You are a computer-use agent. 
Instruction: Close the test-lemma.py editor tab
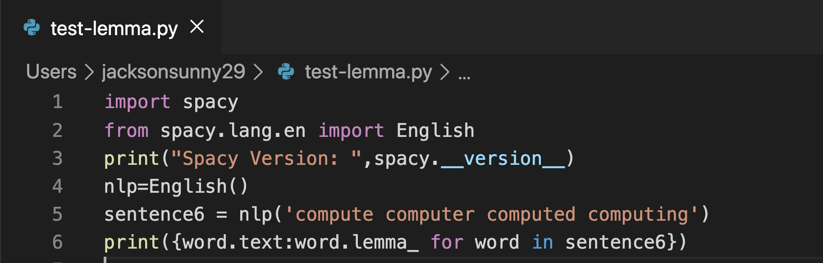[197, 27]
